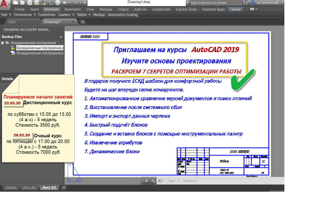This screenshot has height=198, width=315.
Task: Save the drawing with the floppy icon
Action: tap(30, 3)
